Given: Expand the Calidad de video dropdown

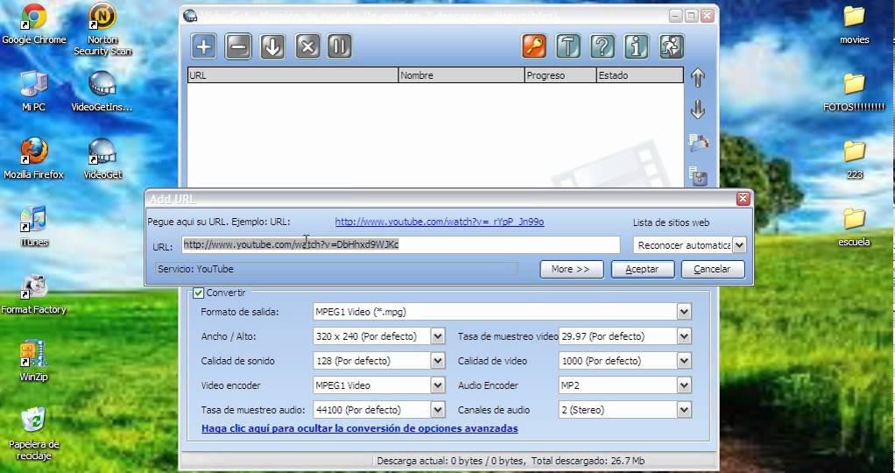Looking at the screenshot, I should (684, 361).
